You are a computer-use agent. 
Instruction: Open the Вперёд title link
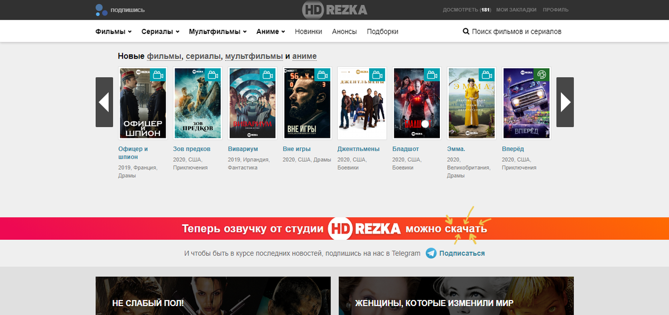click(x=513, y=149)
